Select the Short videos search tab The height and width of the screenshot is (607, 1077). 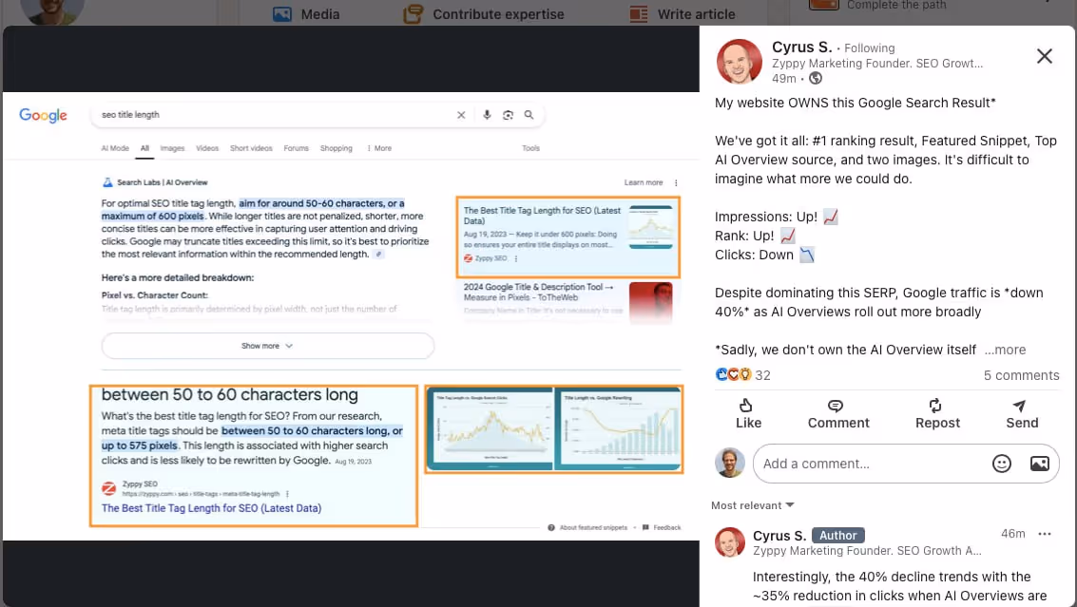pos(251,148)
